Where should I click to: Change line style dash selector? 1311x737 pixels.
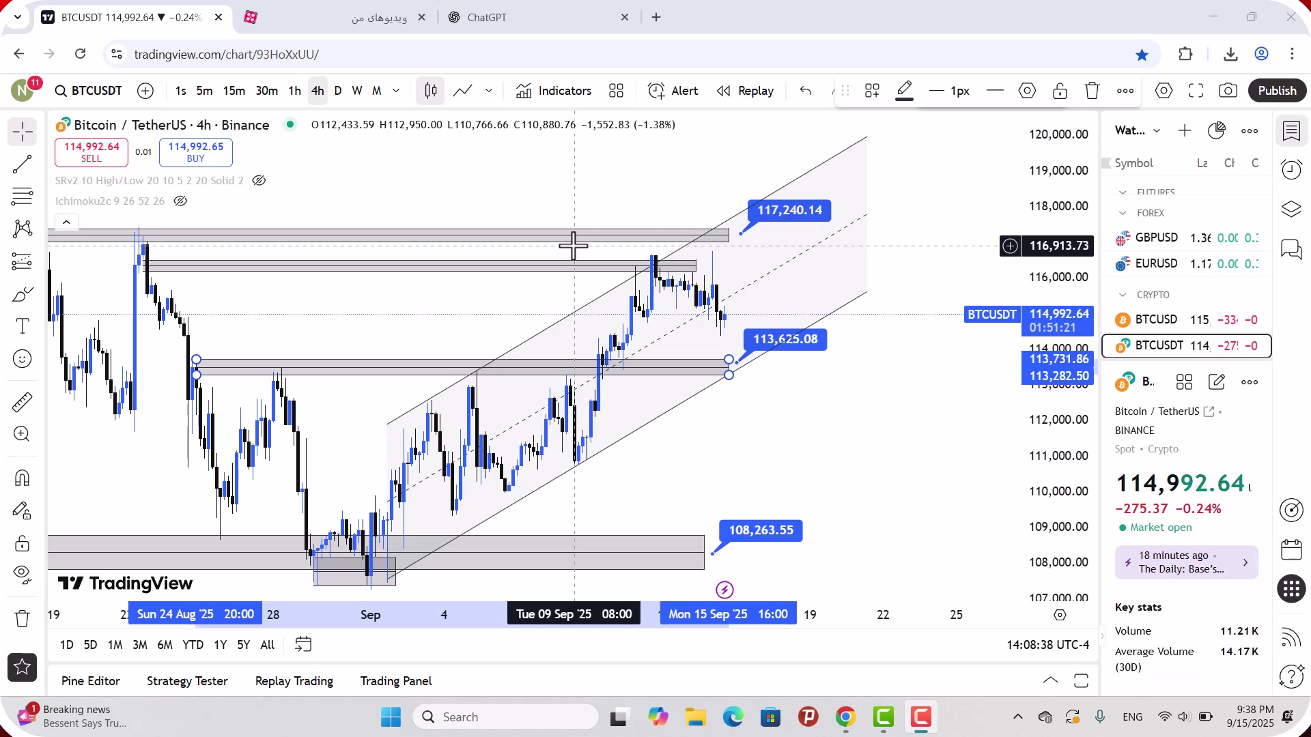[996, 91]
